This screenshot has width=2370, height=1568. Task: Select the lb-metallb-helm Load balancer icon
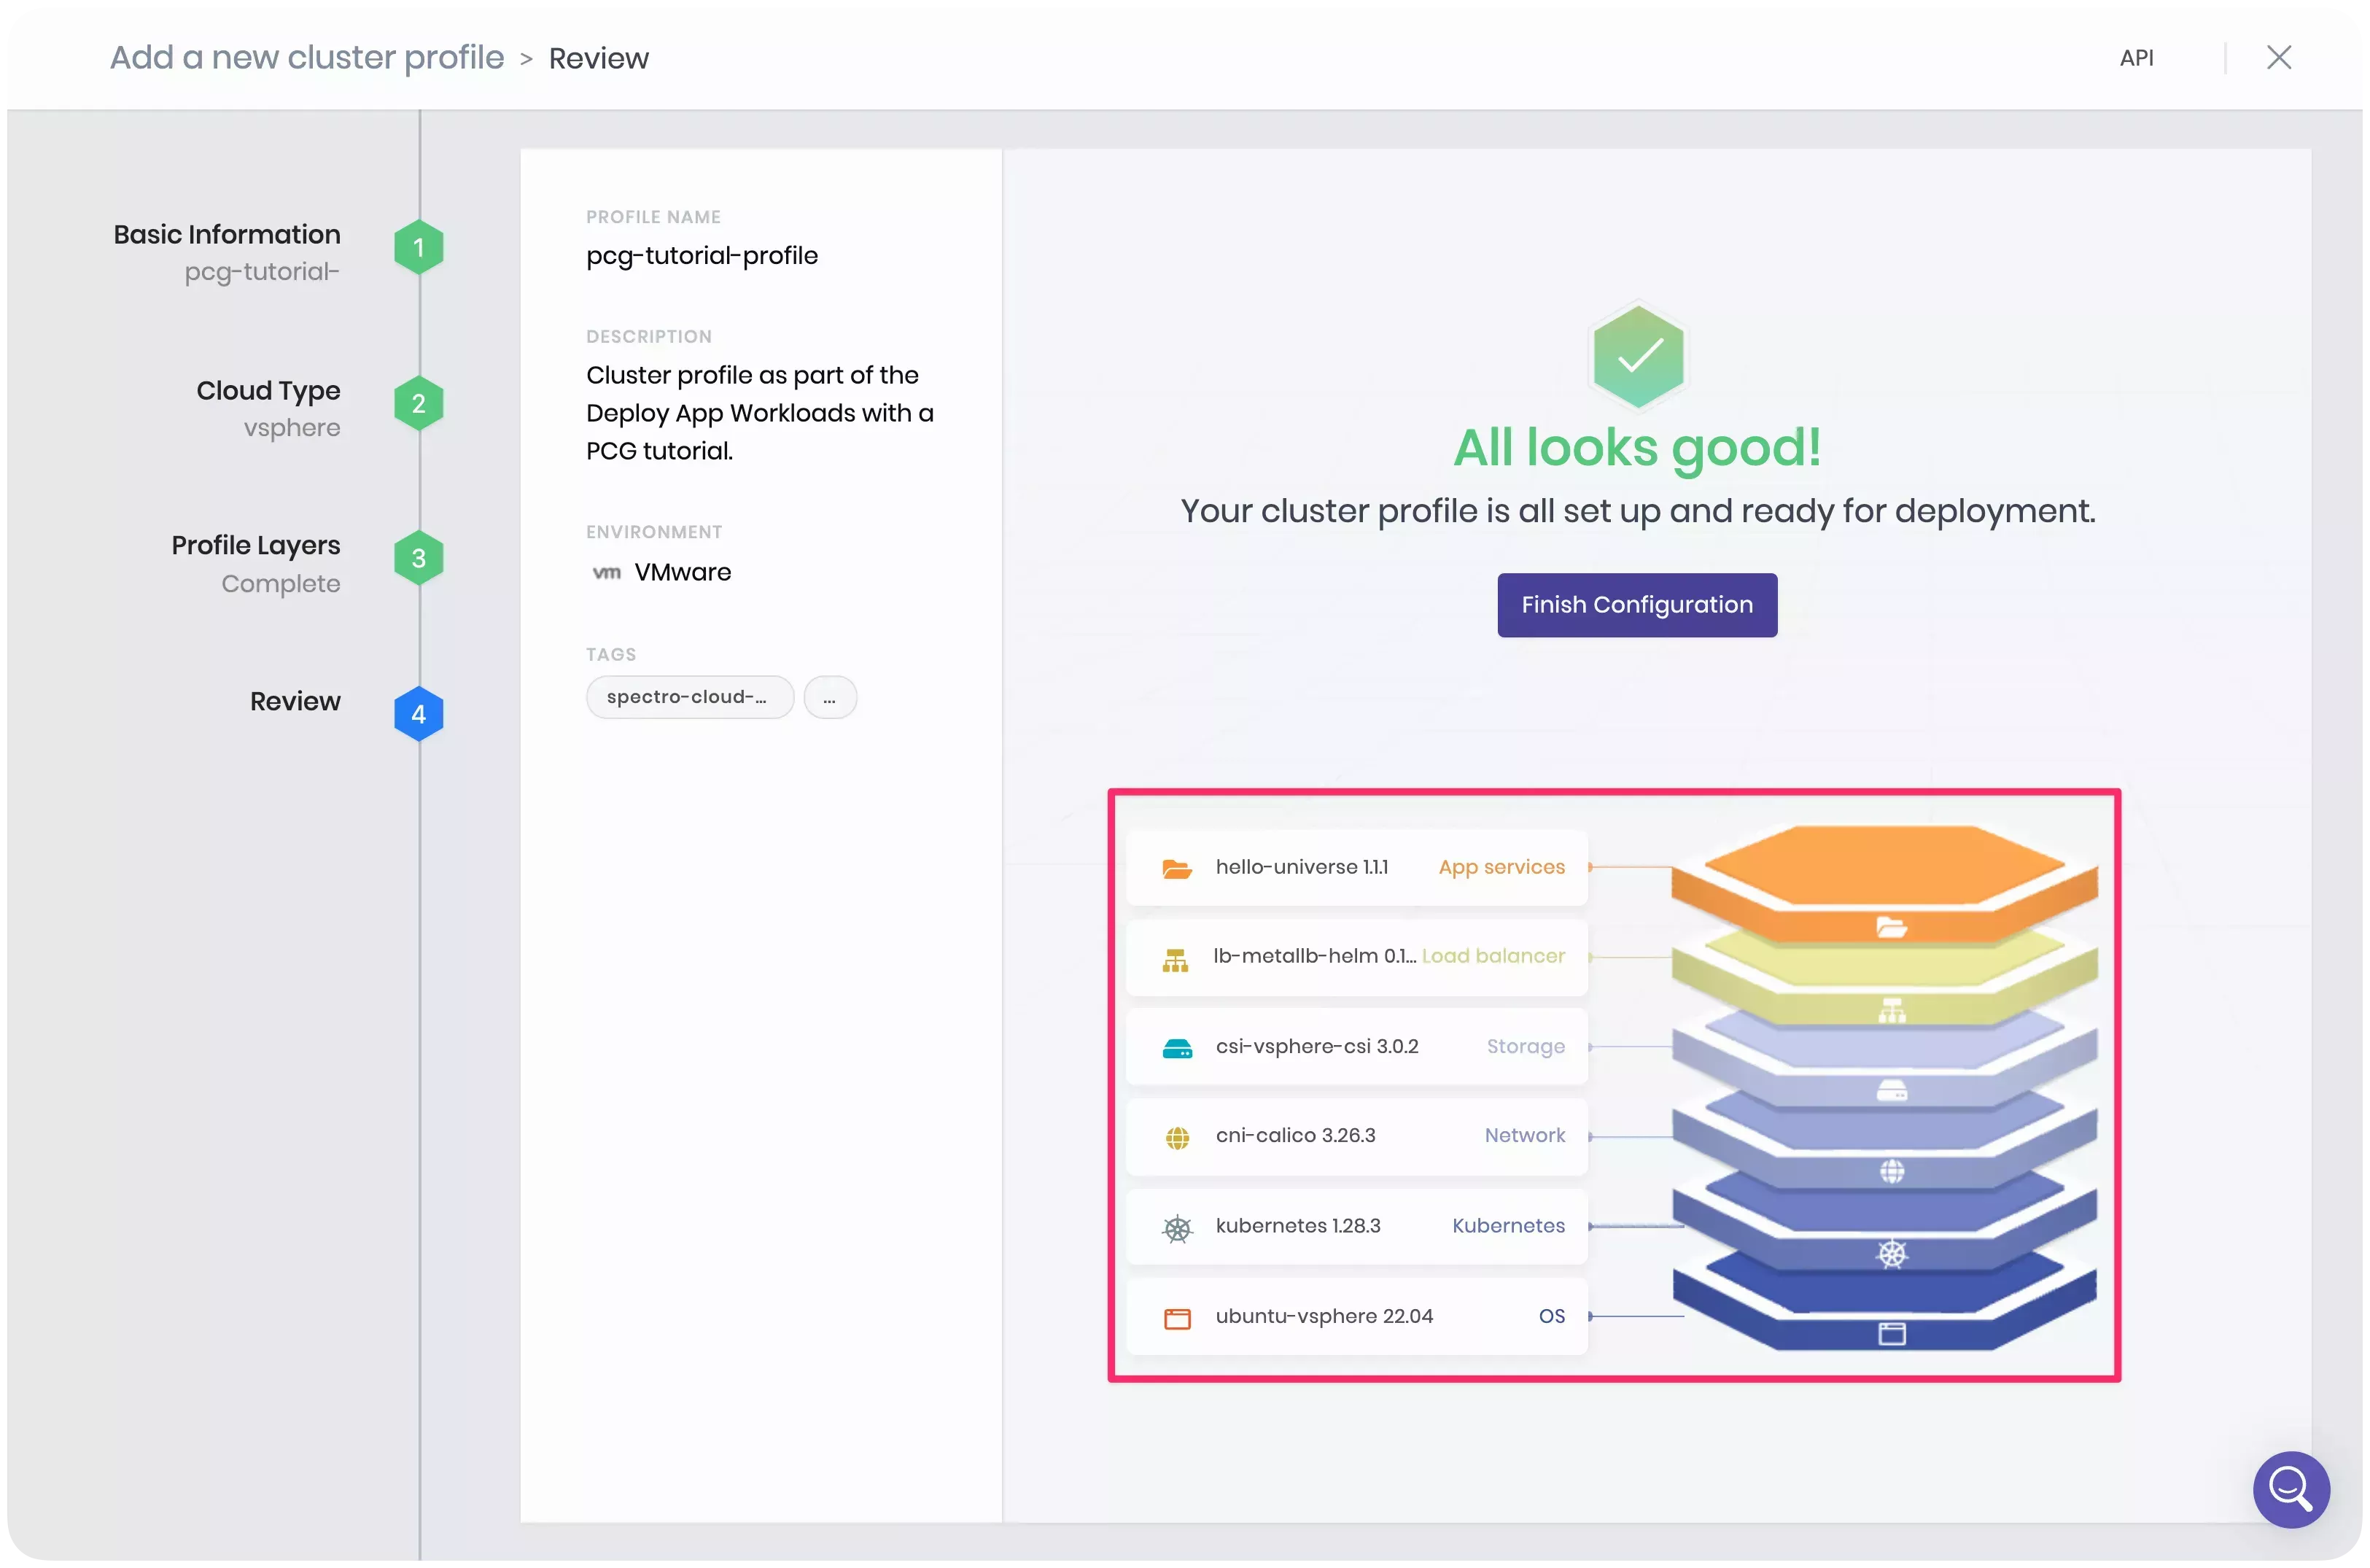click(x=1176, y=958)
